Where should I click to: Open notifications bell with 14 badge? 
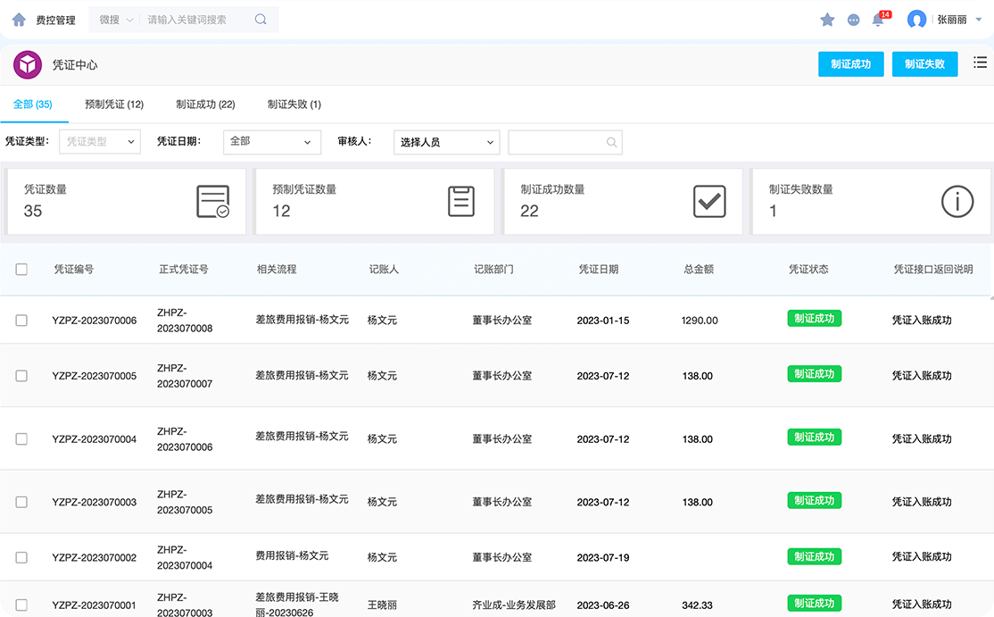[878, 20]
